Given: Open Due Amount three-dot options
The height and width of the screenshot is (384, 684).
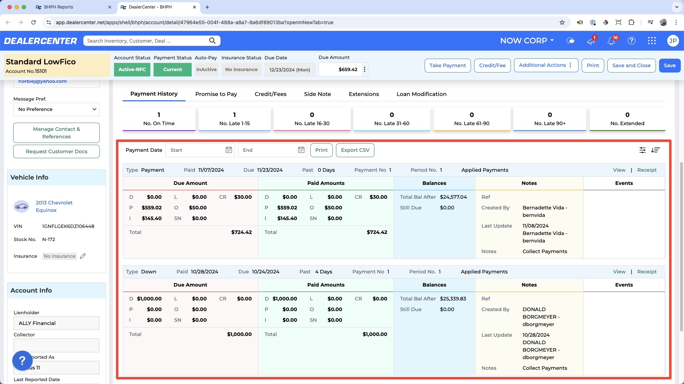Looking at the screenshot, I should click(364, 69).
